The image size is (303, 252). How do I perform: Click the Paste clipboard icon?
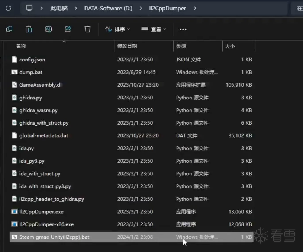tap(29, 29)
